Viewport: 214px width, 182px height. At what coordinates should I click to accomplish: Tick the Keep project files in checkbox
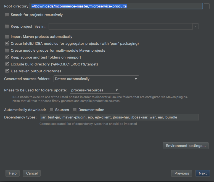(7, 27)
